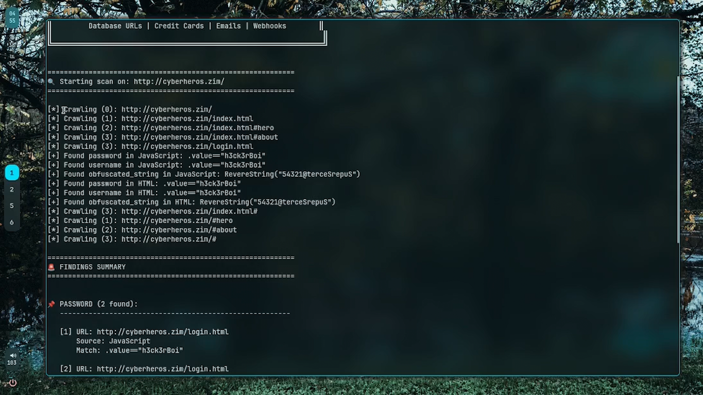This screenshot has height=395, width=703.
Task: Click the 'Crawling (0): http://cyberheros.zim/' line
Action: tap(130, 110)
